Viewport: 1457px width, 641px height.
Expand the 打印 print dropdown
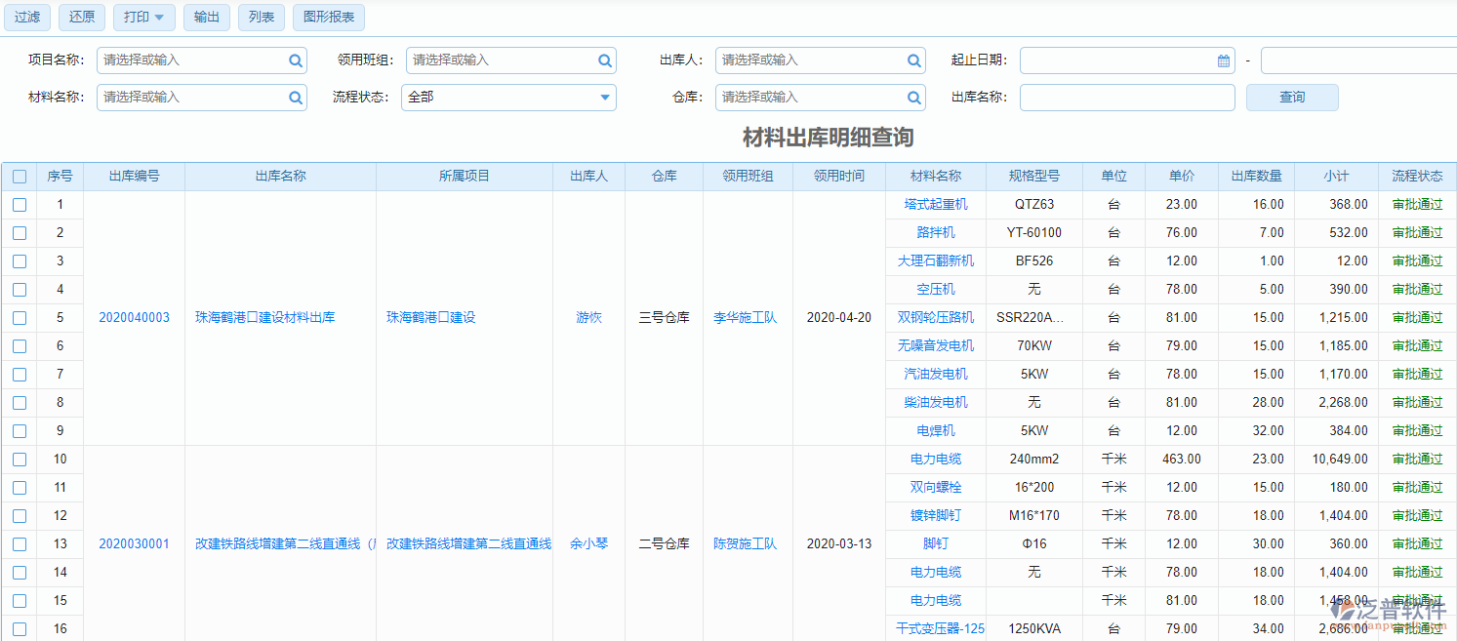click(x=143, y=17)
